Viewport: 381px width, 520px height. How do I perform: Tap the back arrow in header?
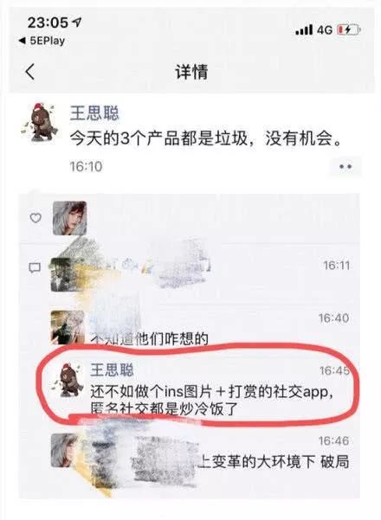click(30, 71)
